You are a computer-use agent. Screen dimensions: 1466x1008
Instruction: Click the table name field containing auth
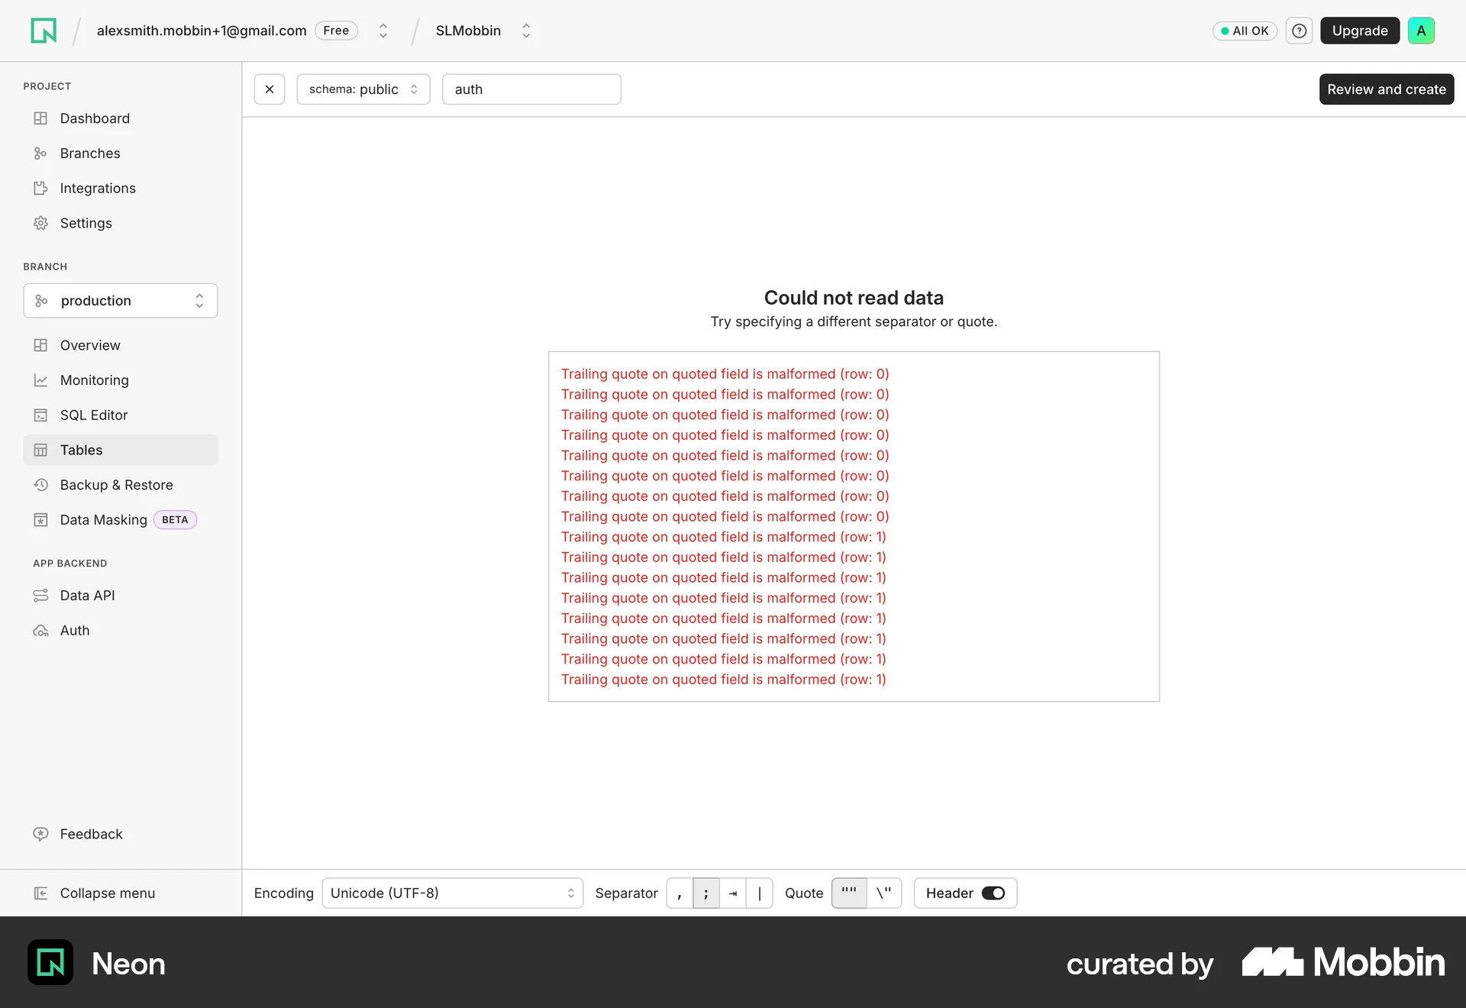tap(531, 89)
